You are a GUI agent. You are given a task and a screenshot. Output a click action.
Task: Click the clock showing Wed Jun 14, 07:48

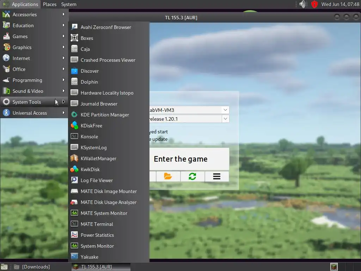(x=340, y=4)
